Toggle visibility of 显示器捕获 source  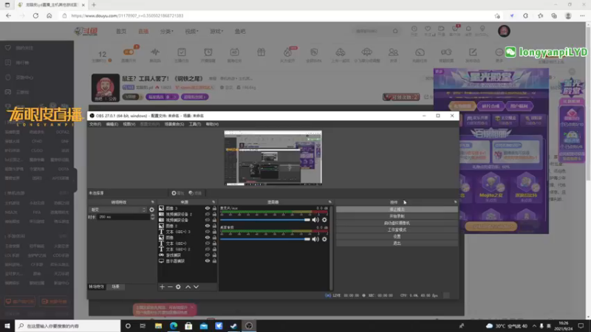coord(208,261)
